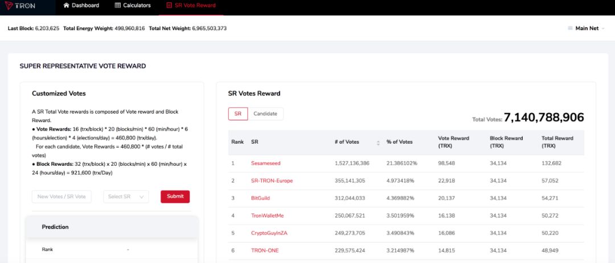Image resolution: width=615 pixels, height=263 pixels.
Task: Click the 132,682 total reward cell
Action: point(551,163)
